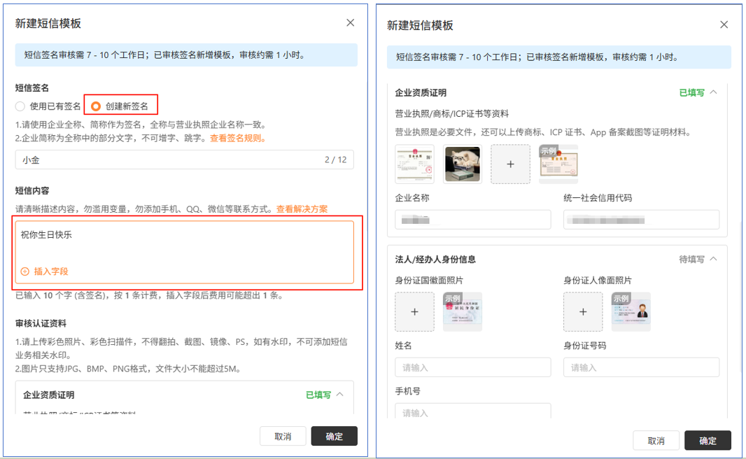
Task: Click the '统一社会信用代码' input field
Action: click(641, 220)
